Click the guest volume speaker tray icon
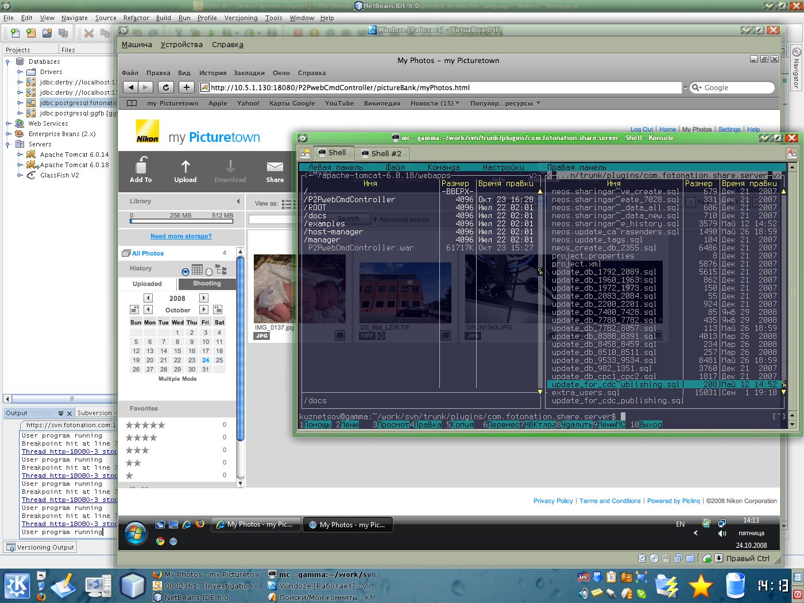The height and width of the screenshot is (603, 804). 722,534
